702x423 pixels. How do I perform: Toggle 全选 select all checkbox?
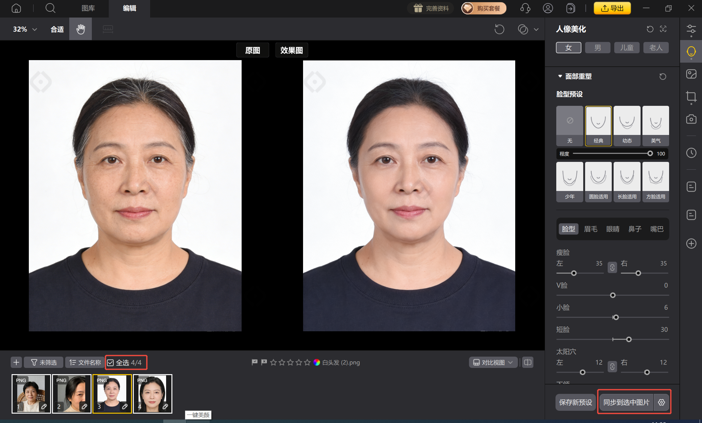click(110, 362)
